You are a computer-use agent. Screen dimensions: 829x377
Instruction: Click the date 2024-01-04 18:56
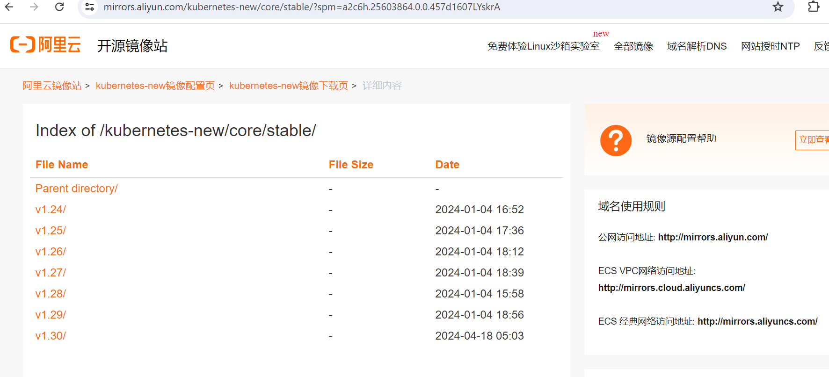480,315
